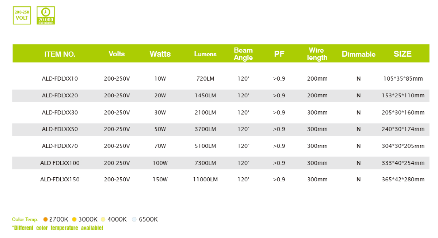Image resolution: width=438 pixels, height=238 pixels.
Task: Click the Dimmable column header
Action: pyautogui.click(x=359, y=54)
